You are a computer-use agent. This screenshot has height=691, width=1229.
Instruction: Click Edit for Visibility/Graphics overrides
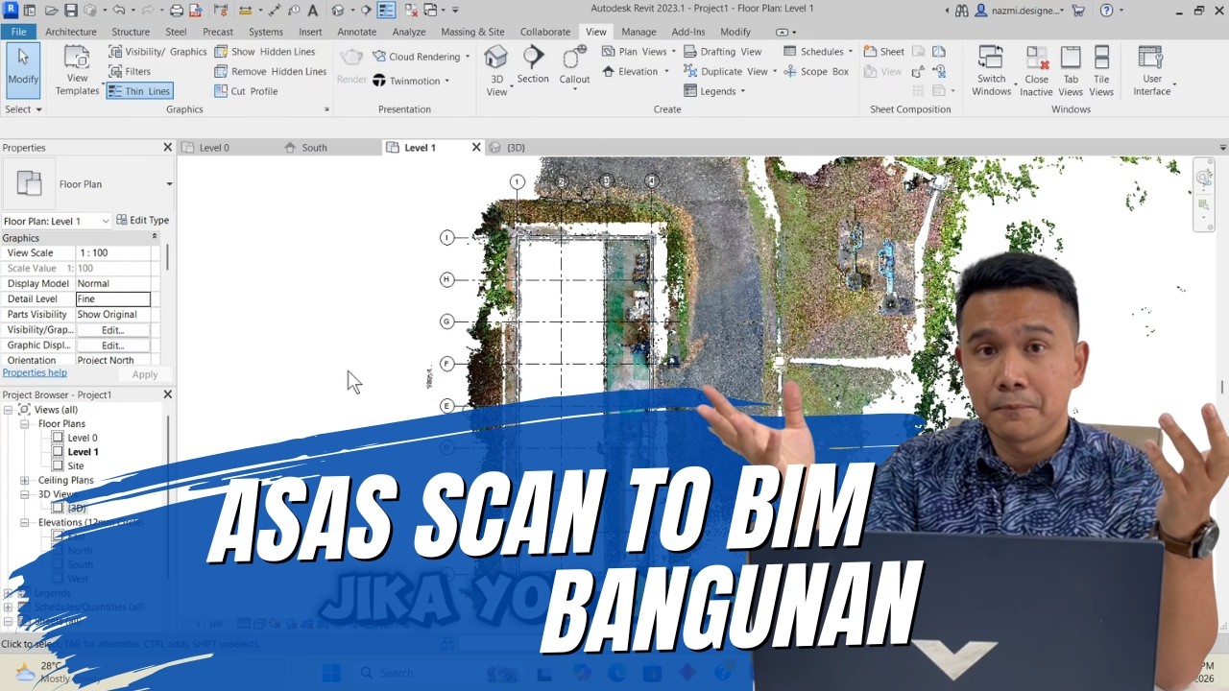(112, 330)
